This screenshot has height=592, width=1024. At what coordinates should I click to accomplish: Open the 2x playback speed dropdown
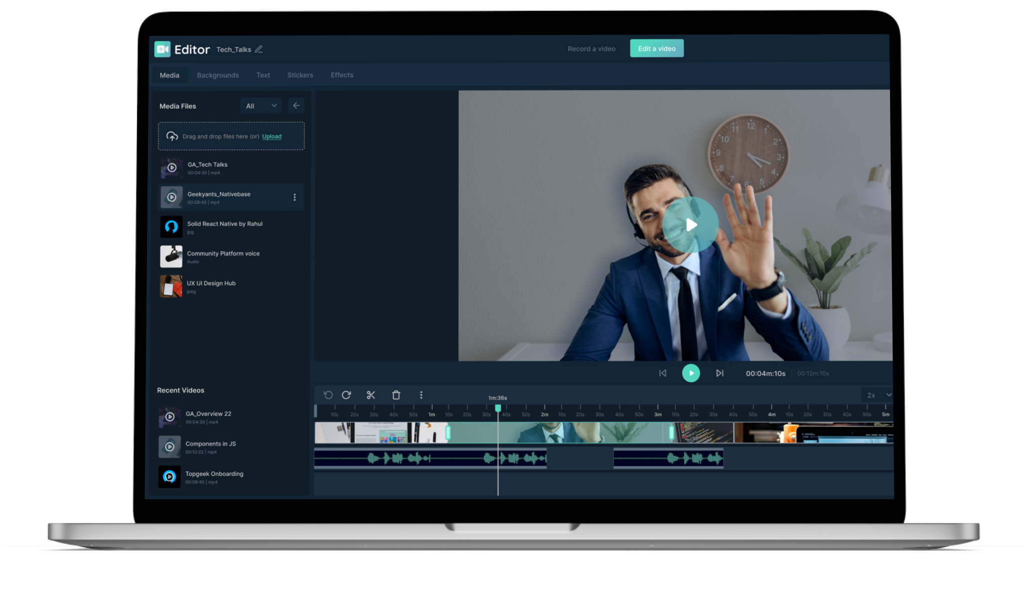[878, 395]
